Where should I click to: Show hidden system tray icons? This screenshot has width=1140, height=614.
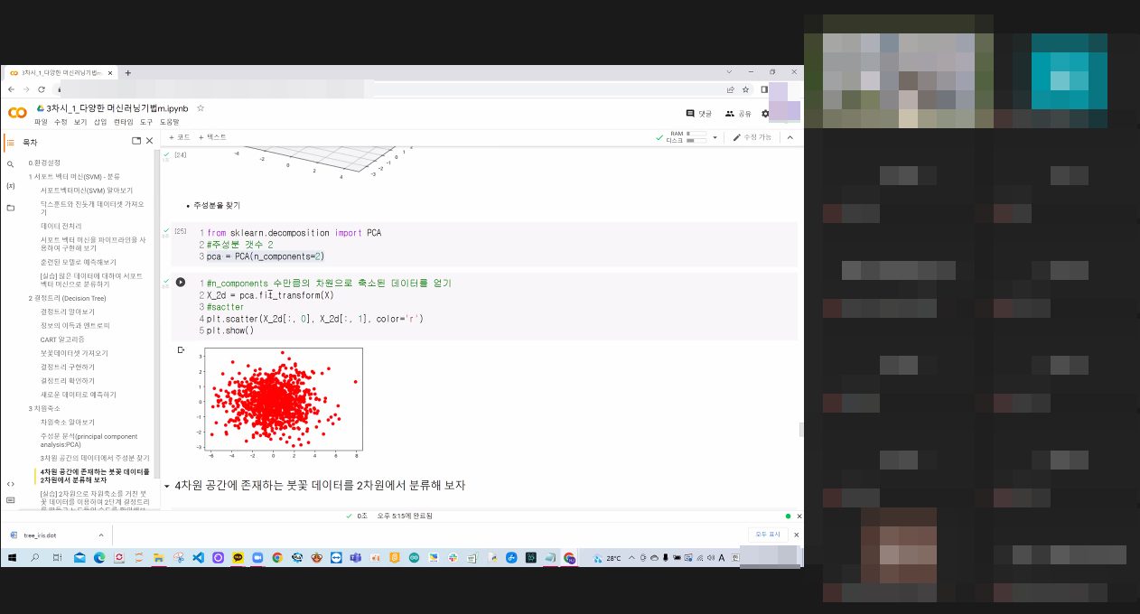[631, 559]
